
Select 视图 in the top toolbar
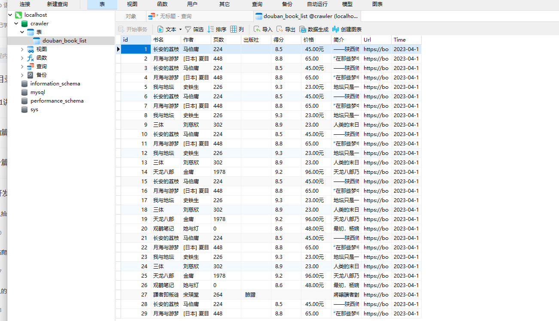pos(132,4)
